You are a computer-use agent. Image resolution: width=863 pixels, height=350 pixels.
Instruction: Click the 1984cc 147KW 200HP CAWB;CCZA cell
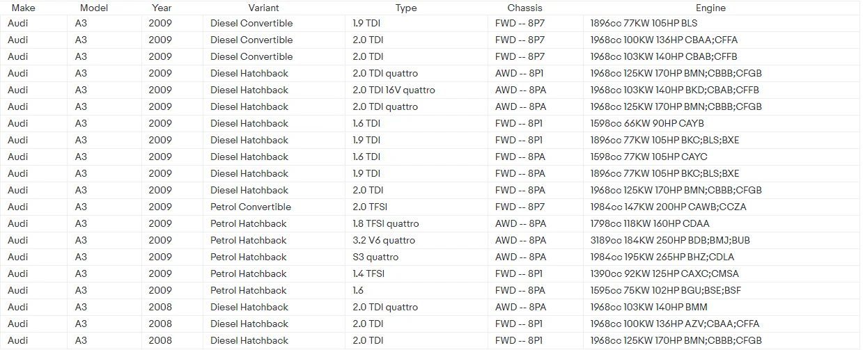coord(722,207)
